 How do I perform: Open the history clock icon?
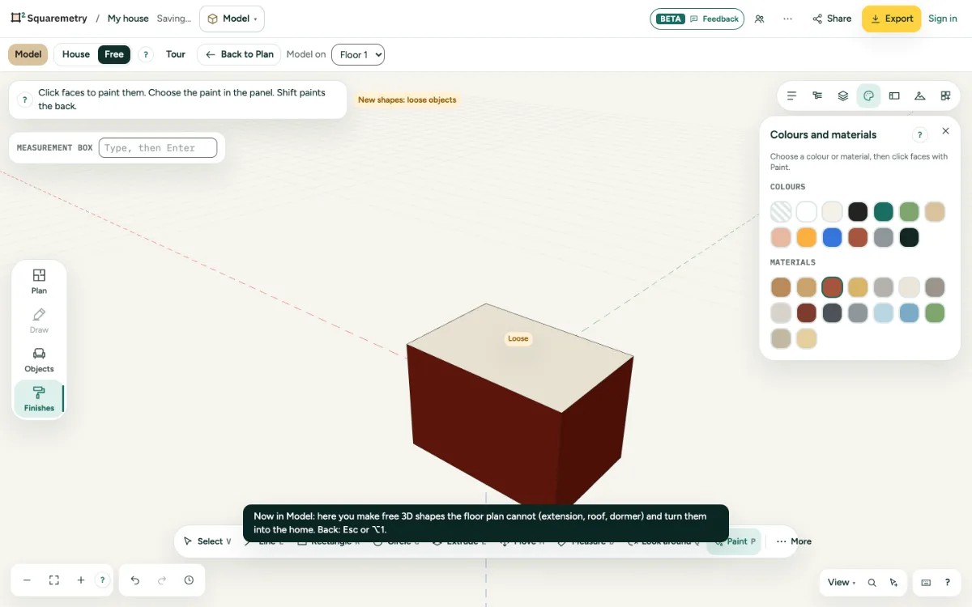click(x=189, y=580)
